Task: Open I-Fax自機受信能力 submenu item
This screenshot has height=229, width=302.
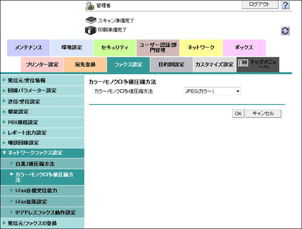Action: [42, 190]
